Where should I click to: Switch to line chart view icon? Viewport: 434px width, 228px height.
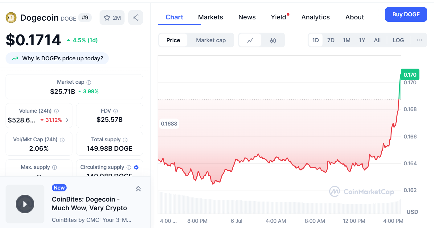tap(250, 40)
